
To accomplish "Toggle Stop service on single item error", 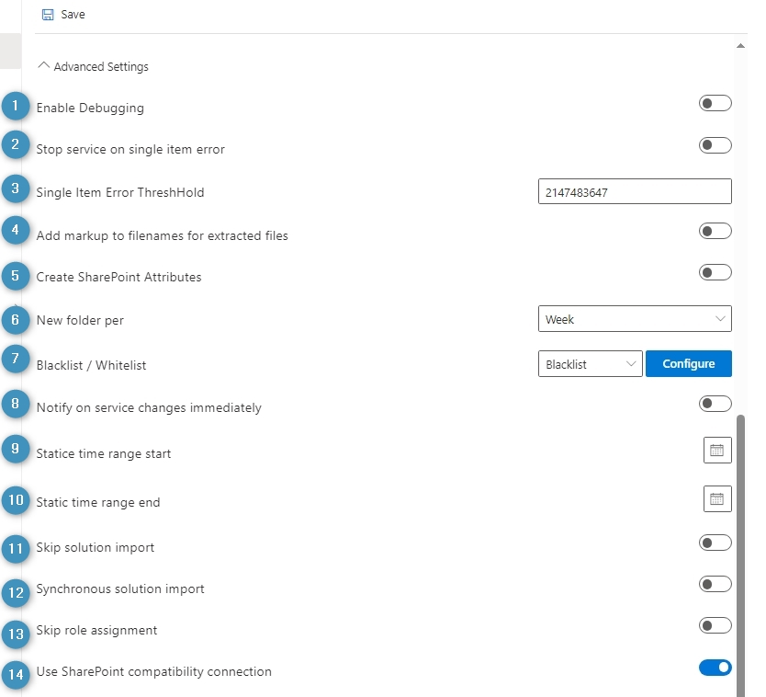I will 715,145.
